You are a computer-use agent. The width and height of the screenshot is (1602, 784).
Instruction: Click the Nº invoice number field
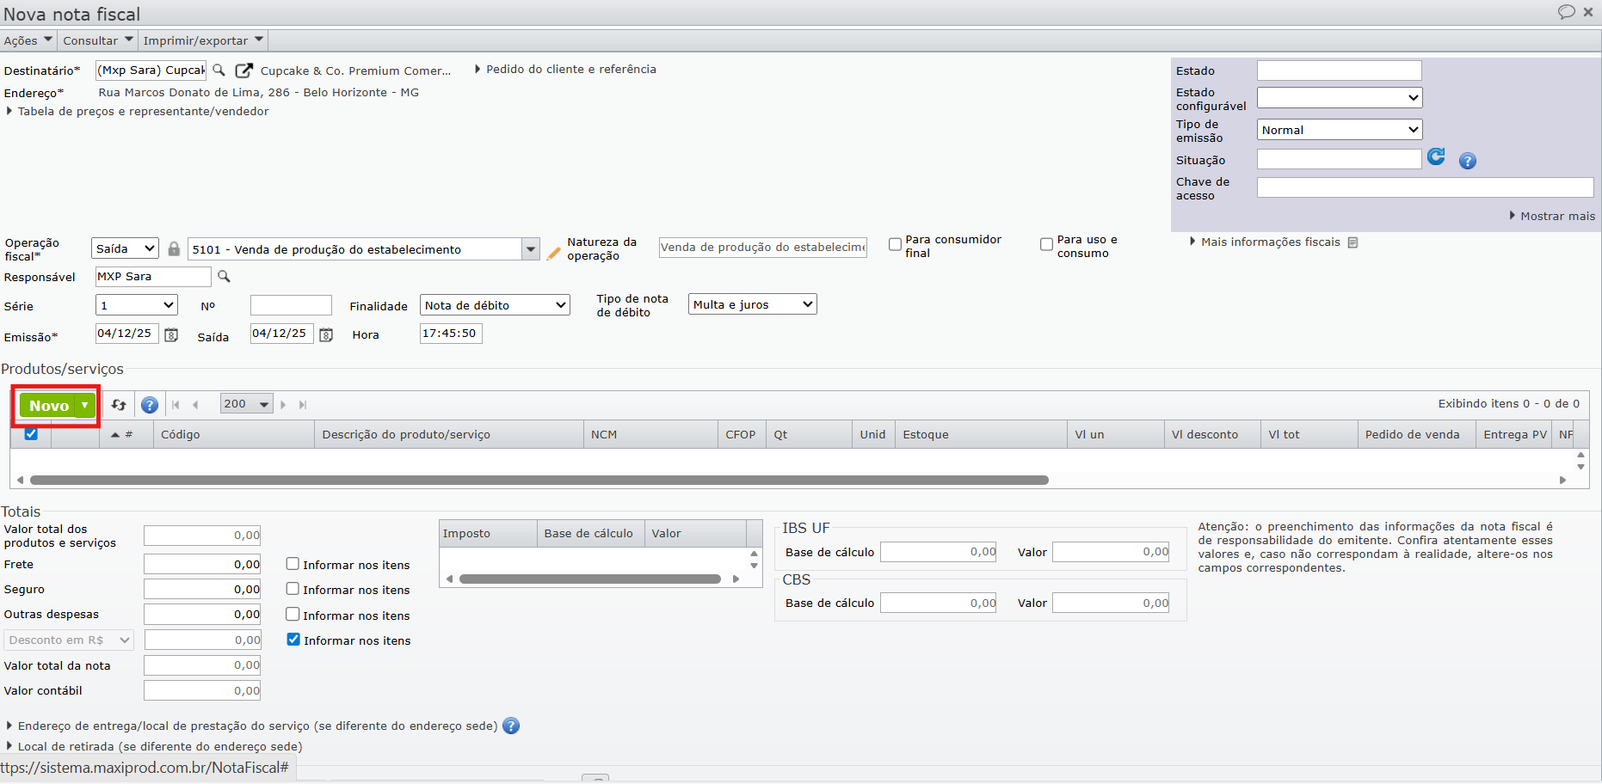(x=291, y=305)
